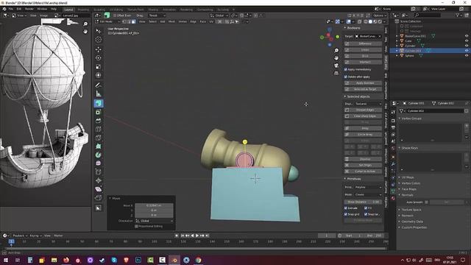Select the Measure tool
This screenshot has width=471, height=265.
point(98,93)
